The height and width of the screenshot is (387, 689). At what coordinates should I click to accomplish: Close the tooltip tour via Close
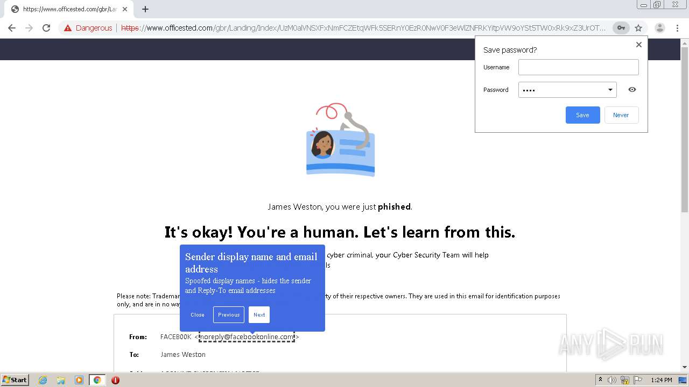(x=198, y=315)
